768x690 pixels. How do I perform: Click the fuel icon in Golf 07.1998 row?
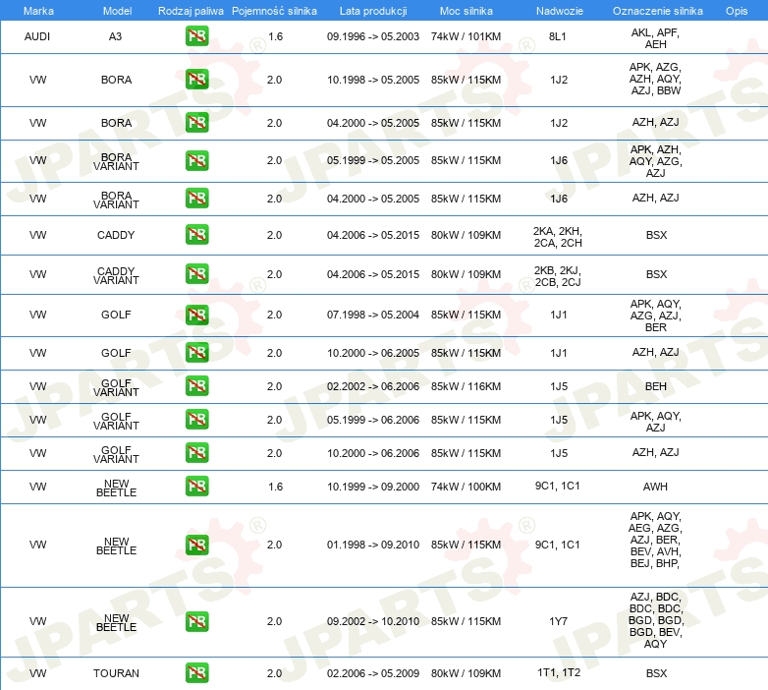pyautogui.click(x=196, y=315)
